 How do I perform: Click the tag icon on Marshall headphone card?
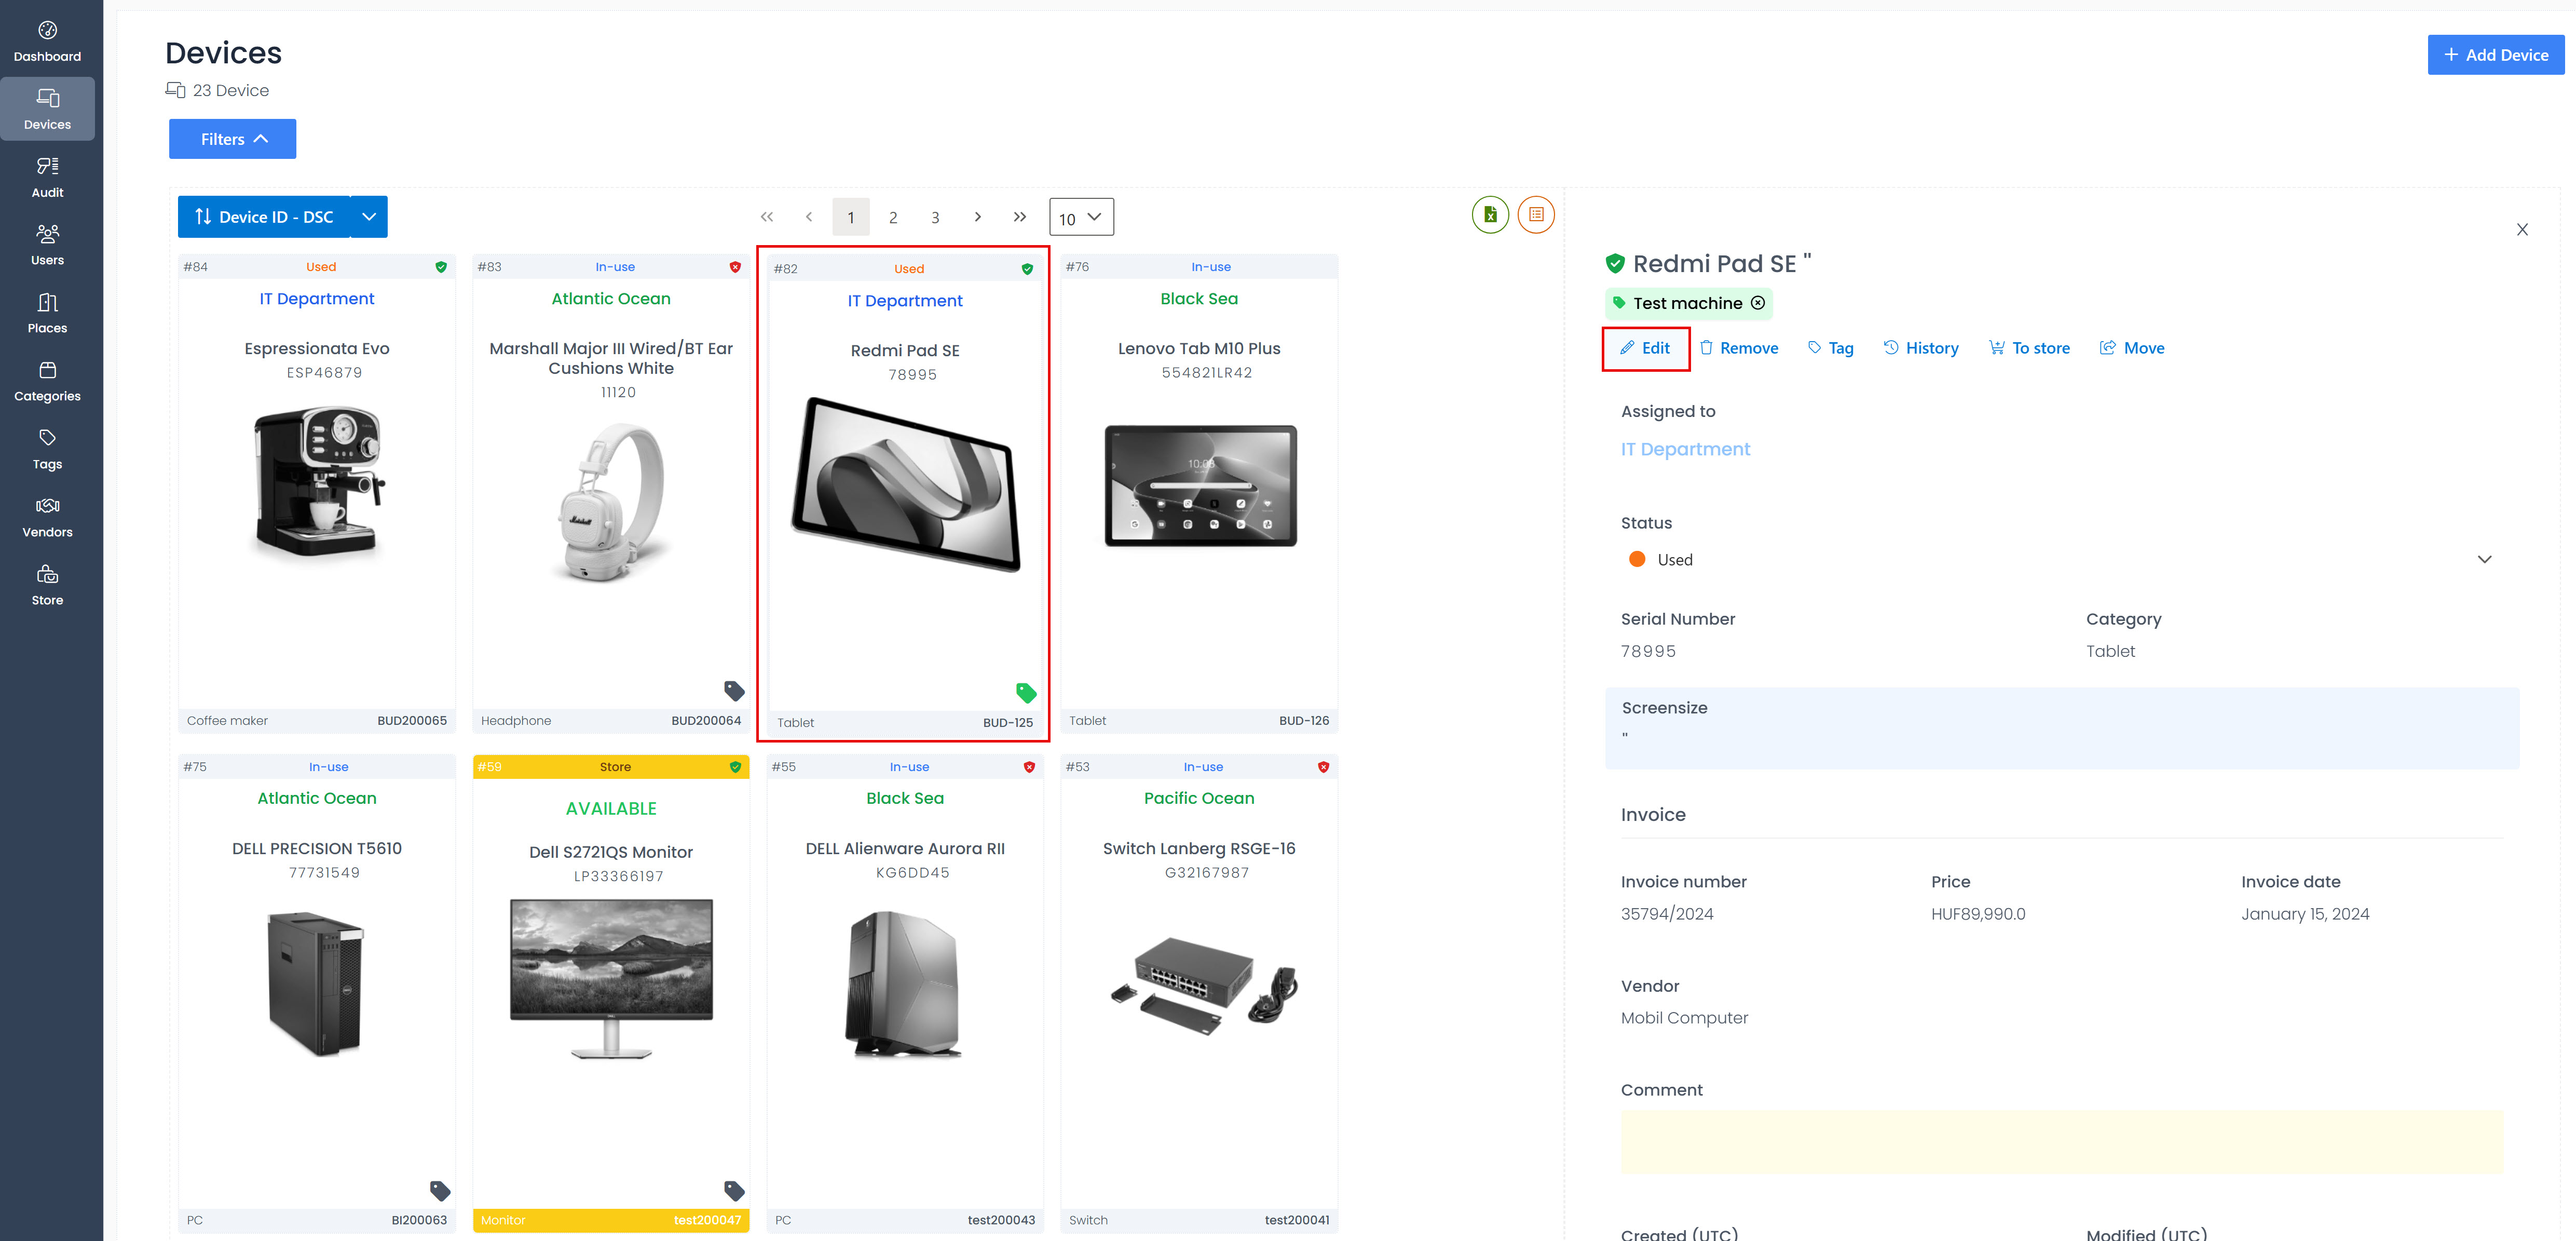tap(734, 690)
